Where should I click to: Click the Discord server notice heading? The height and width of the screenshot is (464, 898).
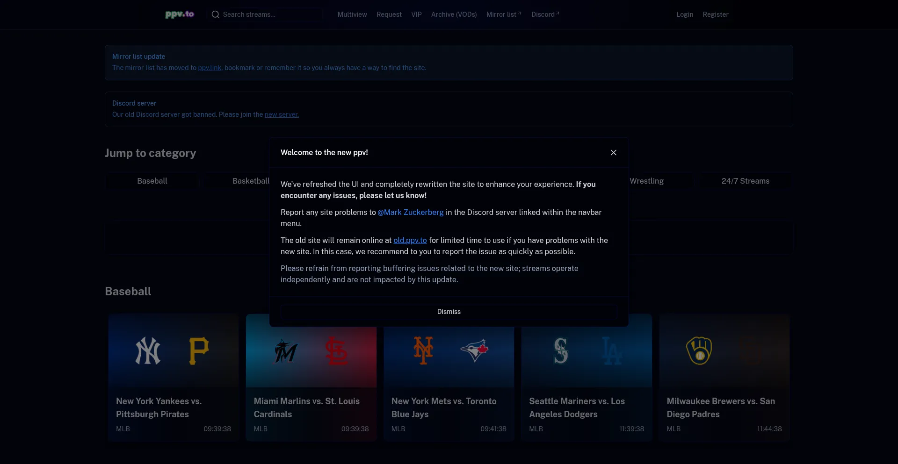click(134, 103)
